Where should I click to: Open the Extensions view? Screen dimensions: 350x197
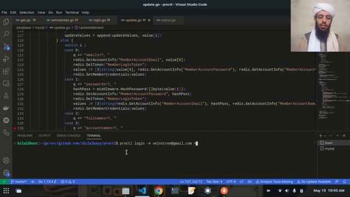pos(6,71)
